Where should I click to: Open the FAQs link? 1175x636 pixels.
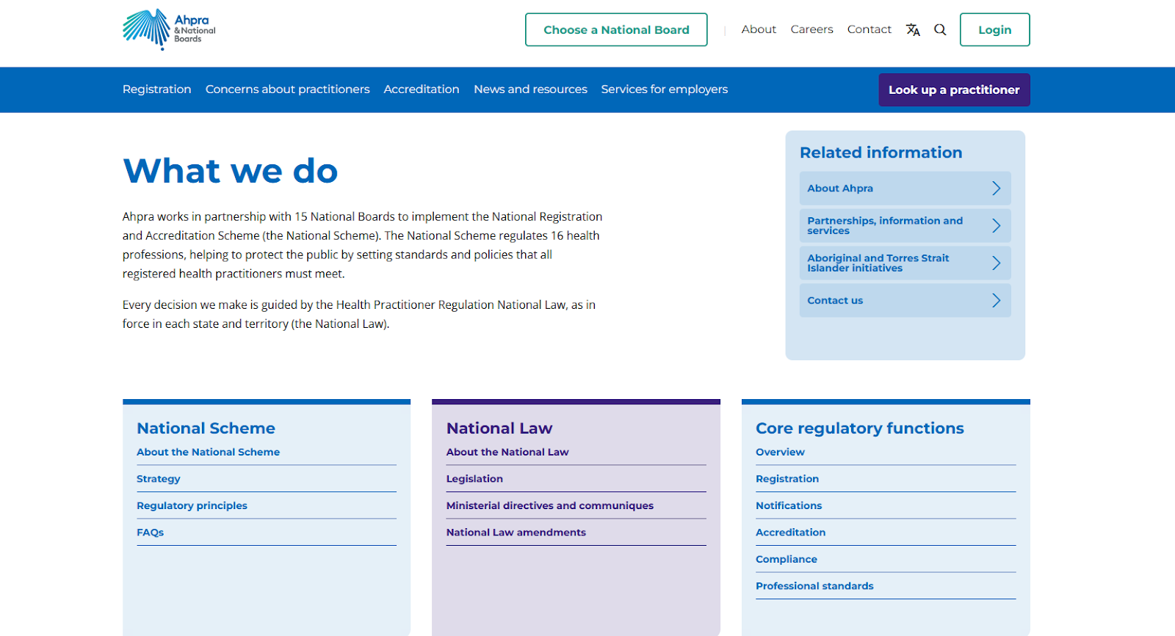(150, 533)
